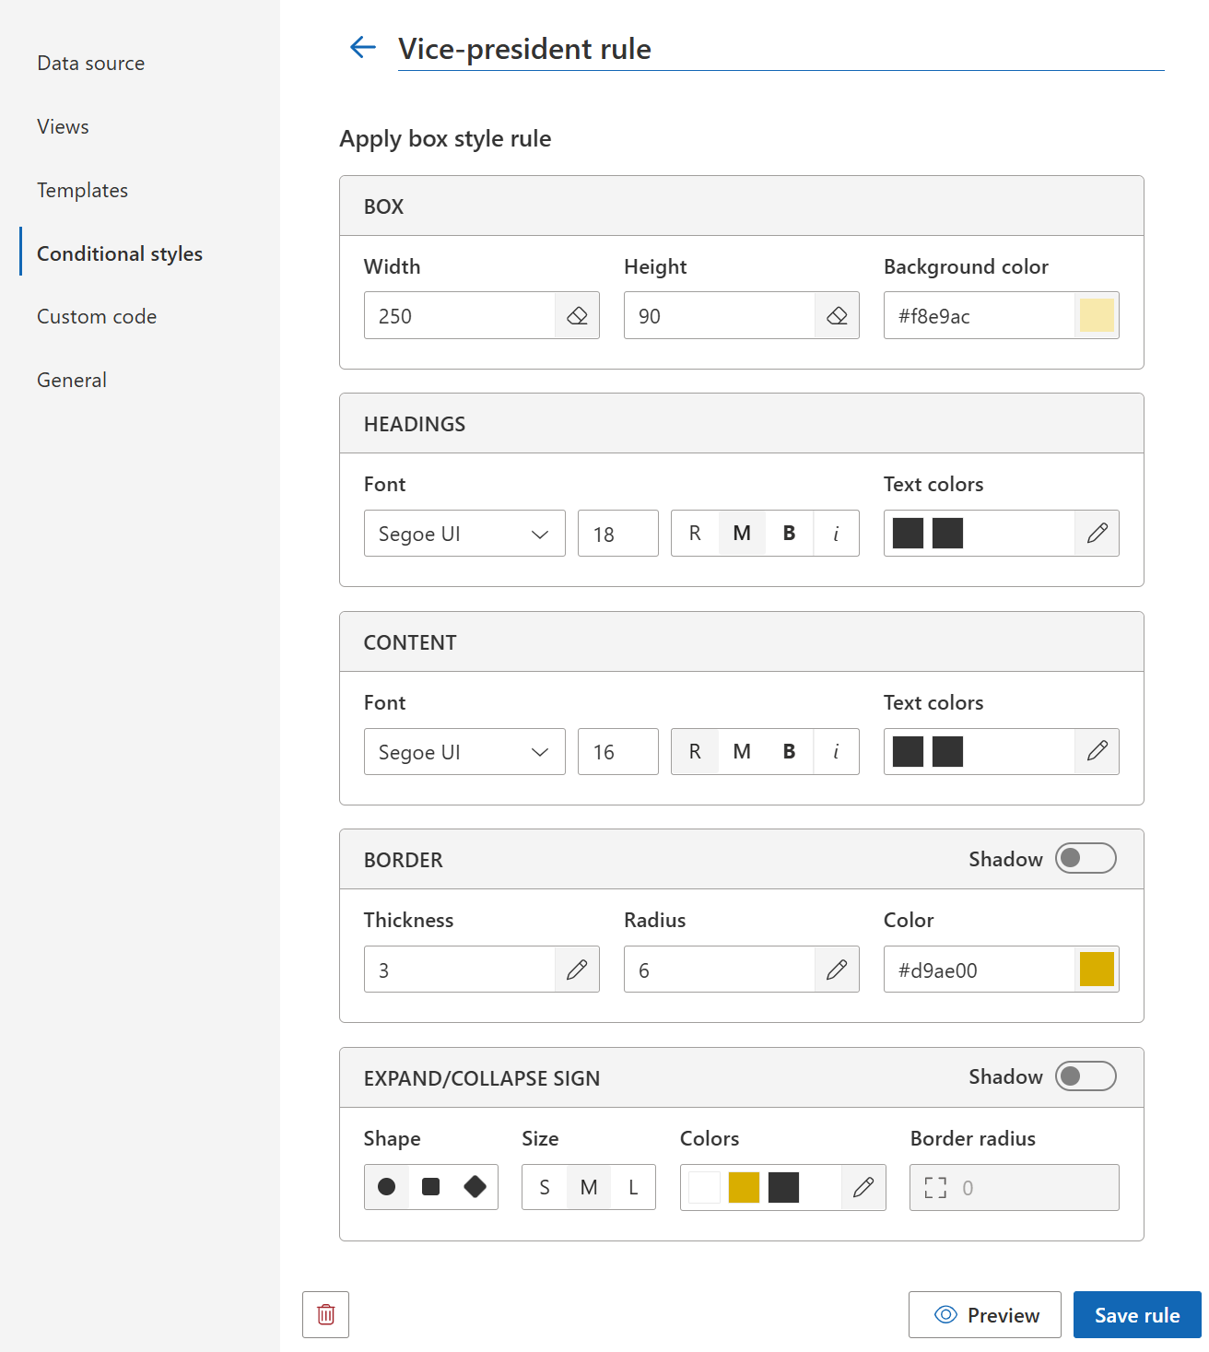Edit border Thickness with the pencil icon
The width and height of the screenshot is (1209, 1352).
(578, 969)
